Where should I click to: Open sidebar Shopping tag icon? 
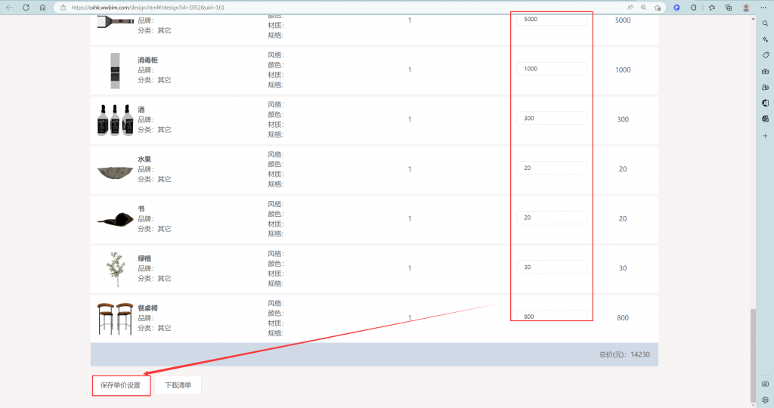tap(765, 55)
